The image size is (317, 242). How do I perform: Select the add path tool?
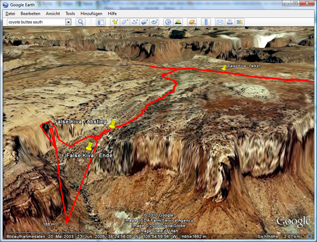134,22
